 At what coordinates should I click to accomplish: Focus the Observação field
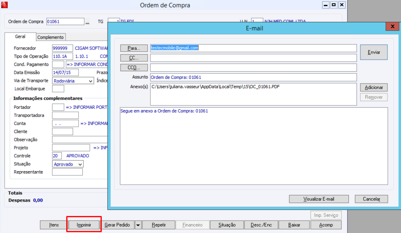80,140
